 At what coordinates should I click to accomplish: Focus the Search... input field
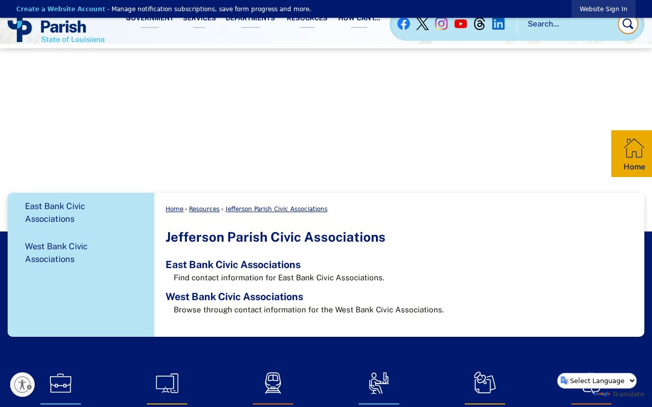[568, 24]
